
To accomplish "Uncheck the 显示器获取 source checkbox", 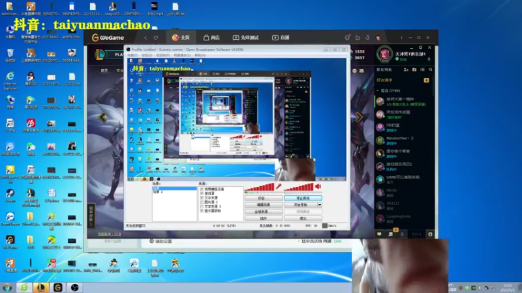I will point(202,210).
